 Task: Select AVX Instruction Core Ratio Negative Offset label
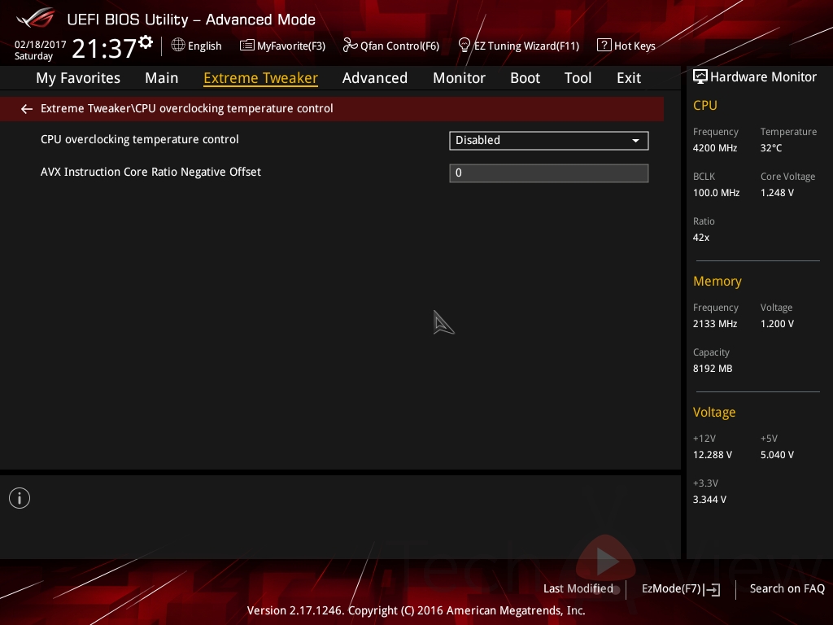pos(150,172)
